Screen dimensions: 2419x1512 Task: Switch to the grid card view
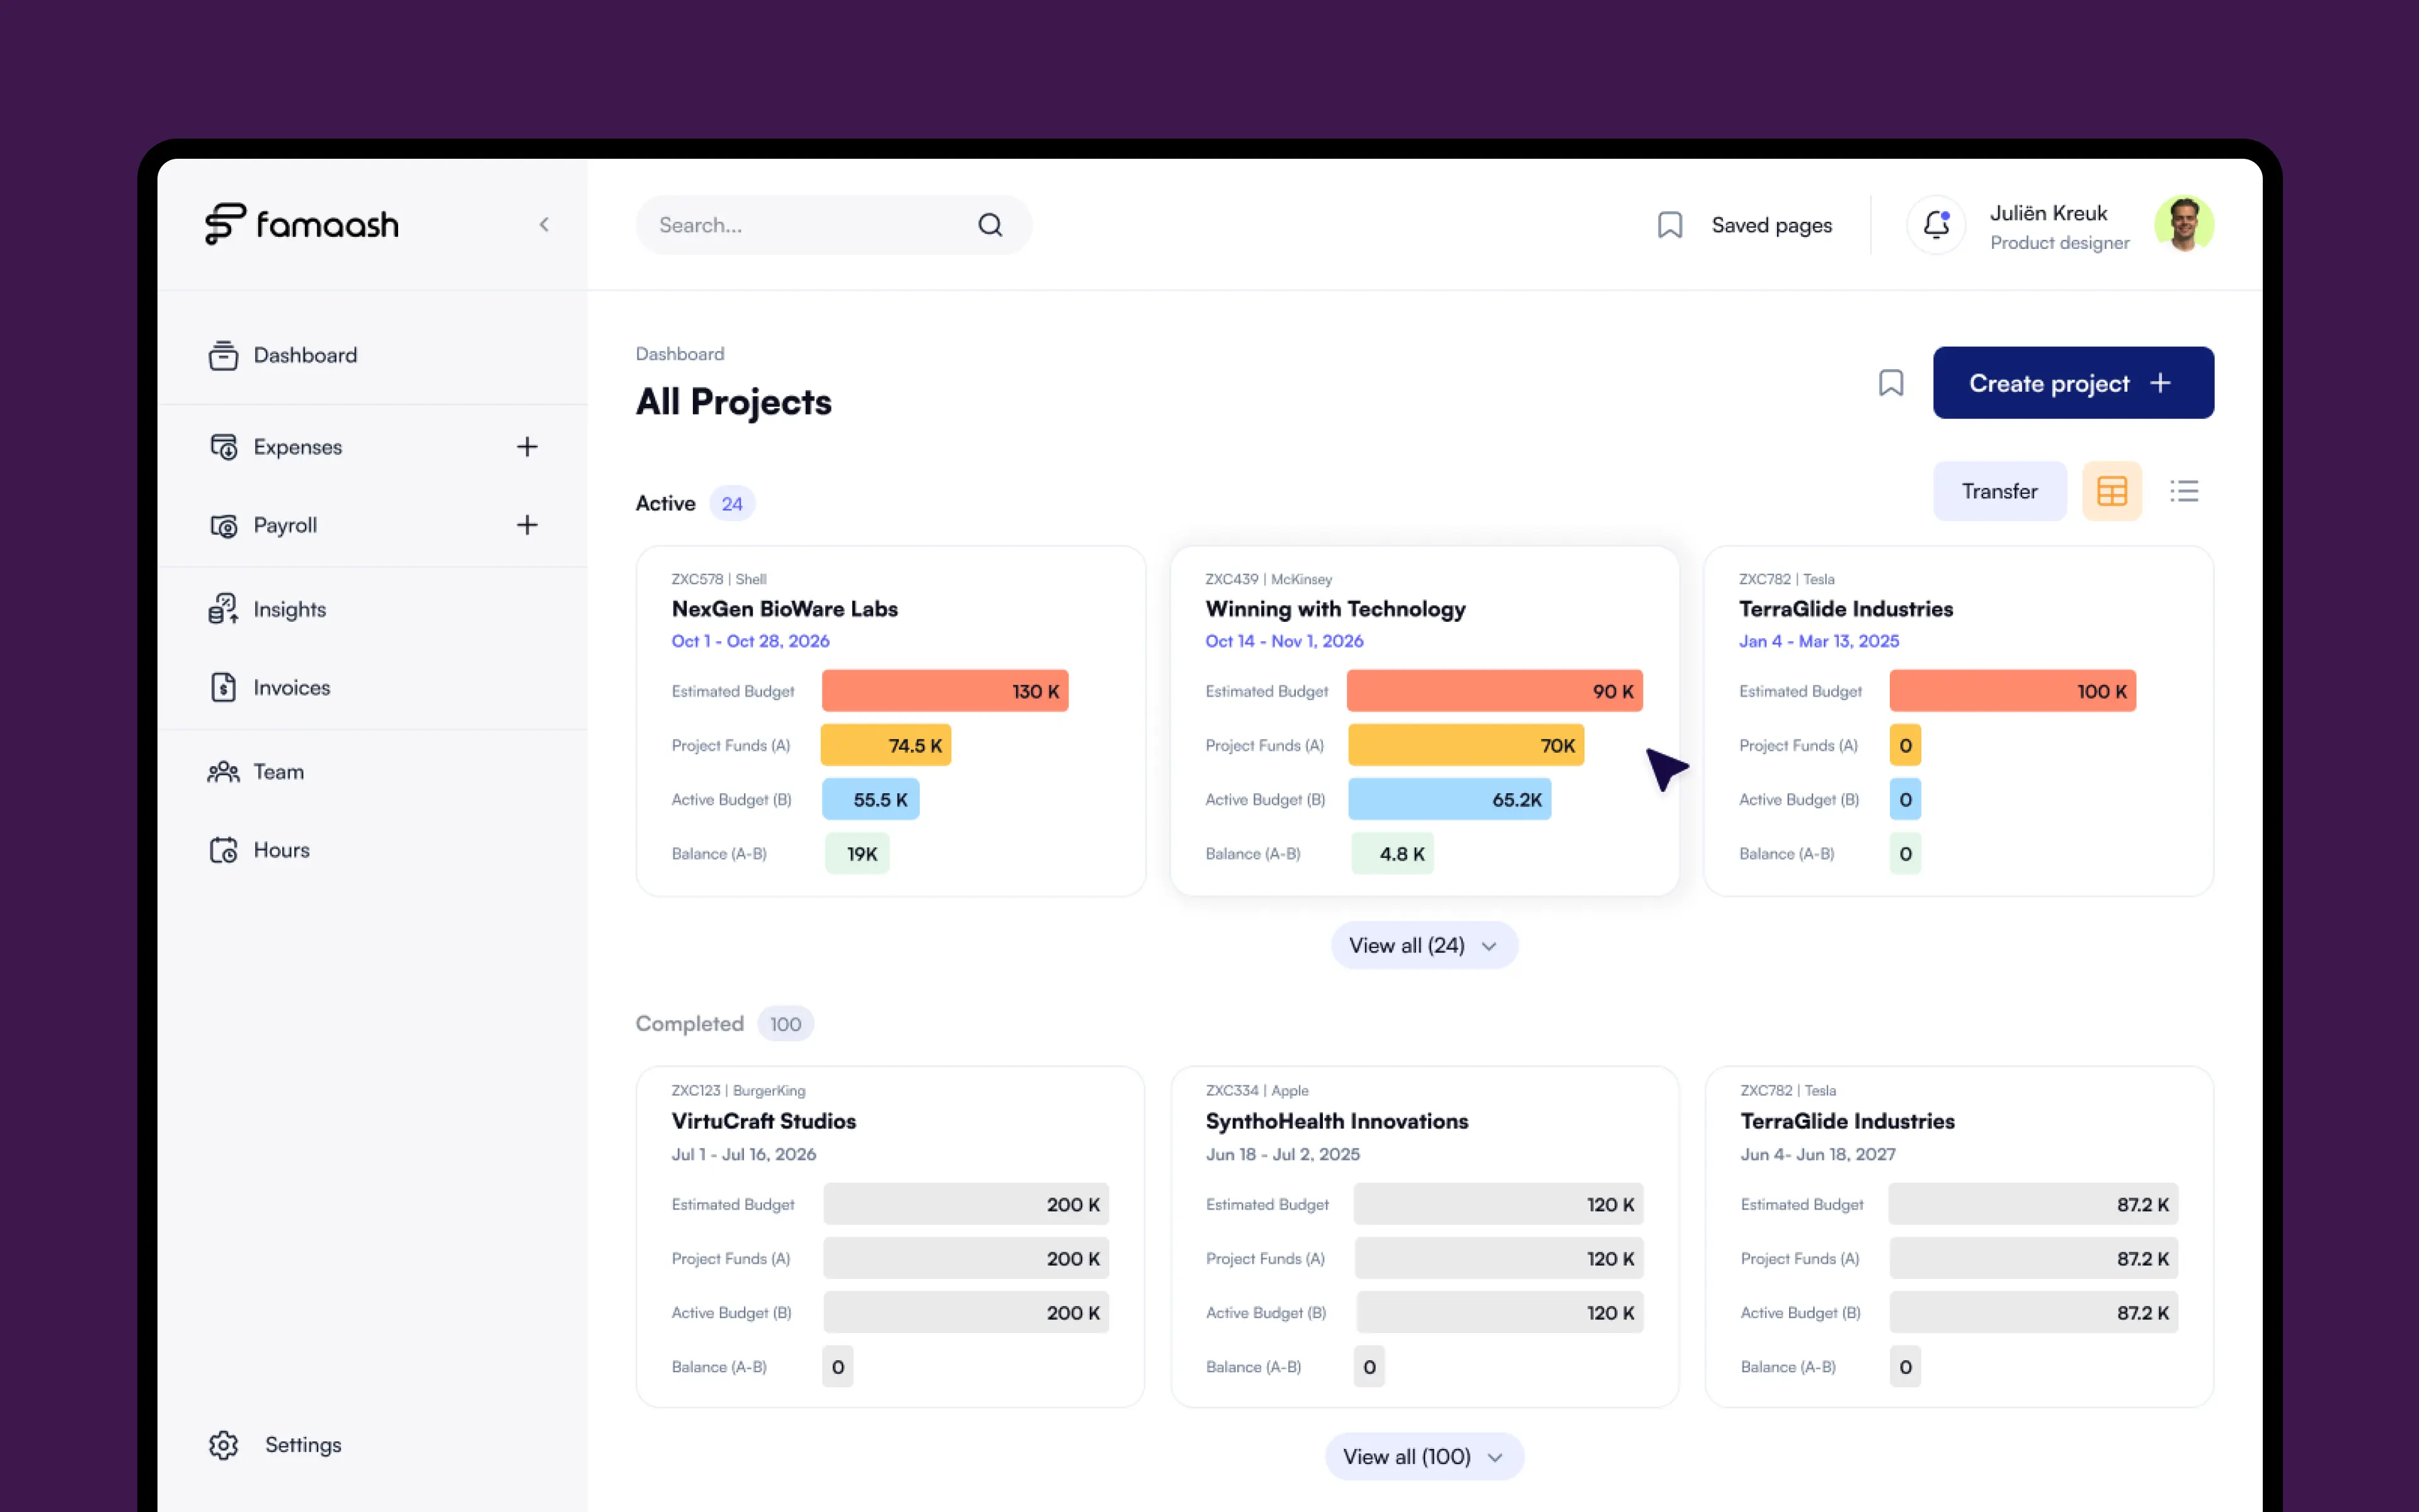point(2111,491)
